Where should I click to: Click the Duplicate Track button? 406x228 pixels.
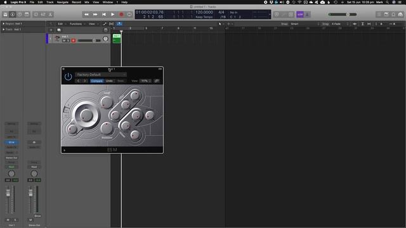point(59,30)
